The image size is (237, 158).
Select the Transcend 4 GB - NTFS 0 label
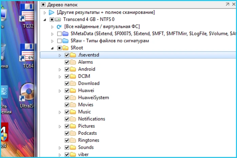click(x=89, y=19)
